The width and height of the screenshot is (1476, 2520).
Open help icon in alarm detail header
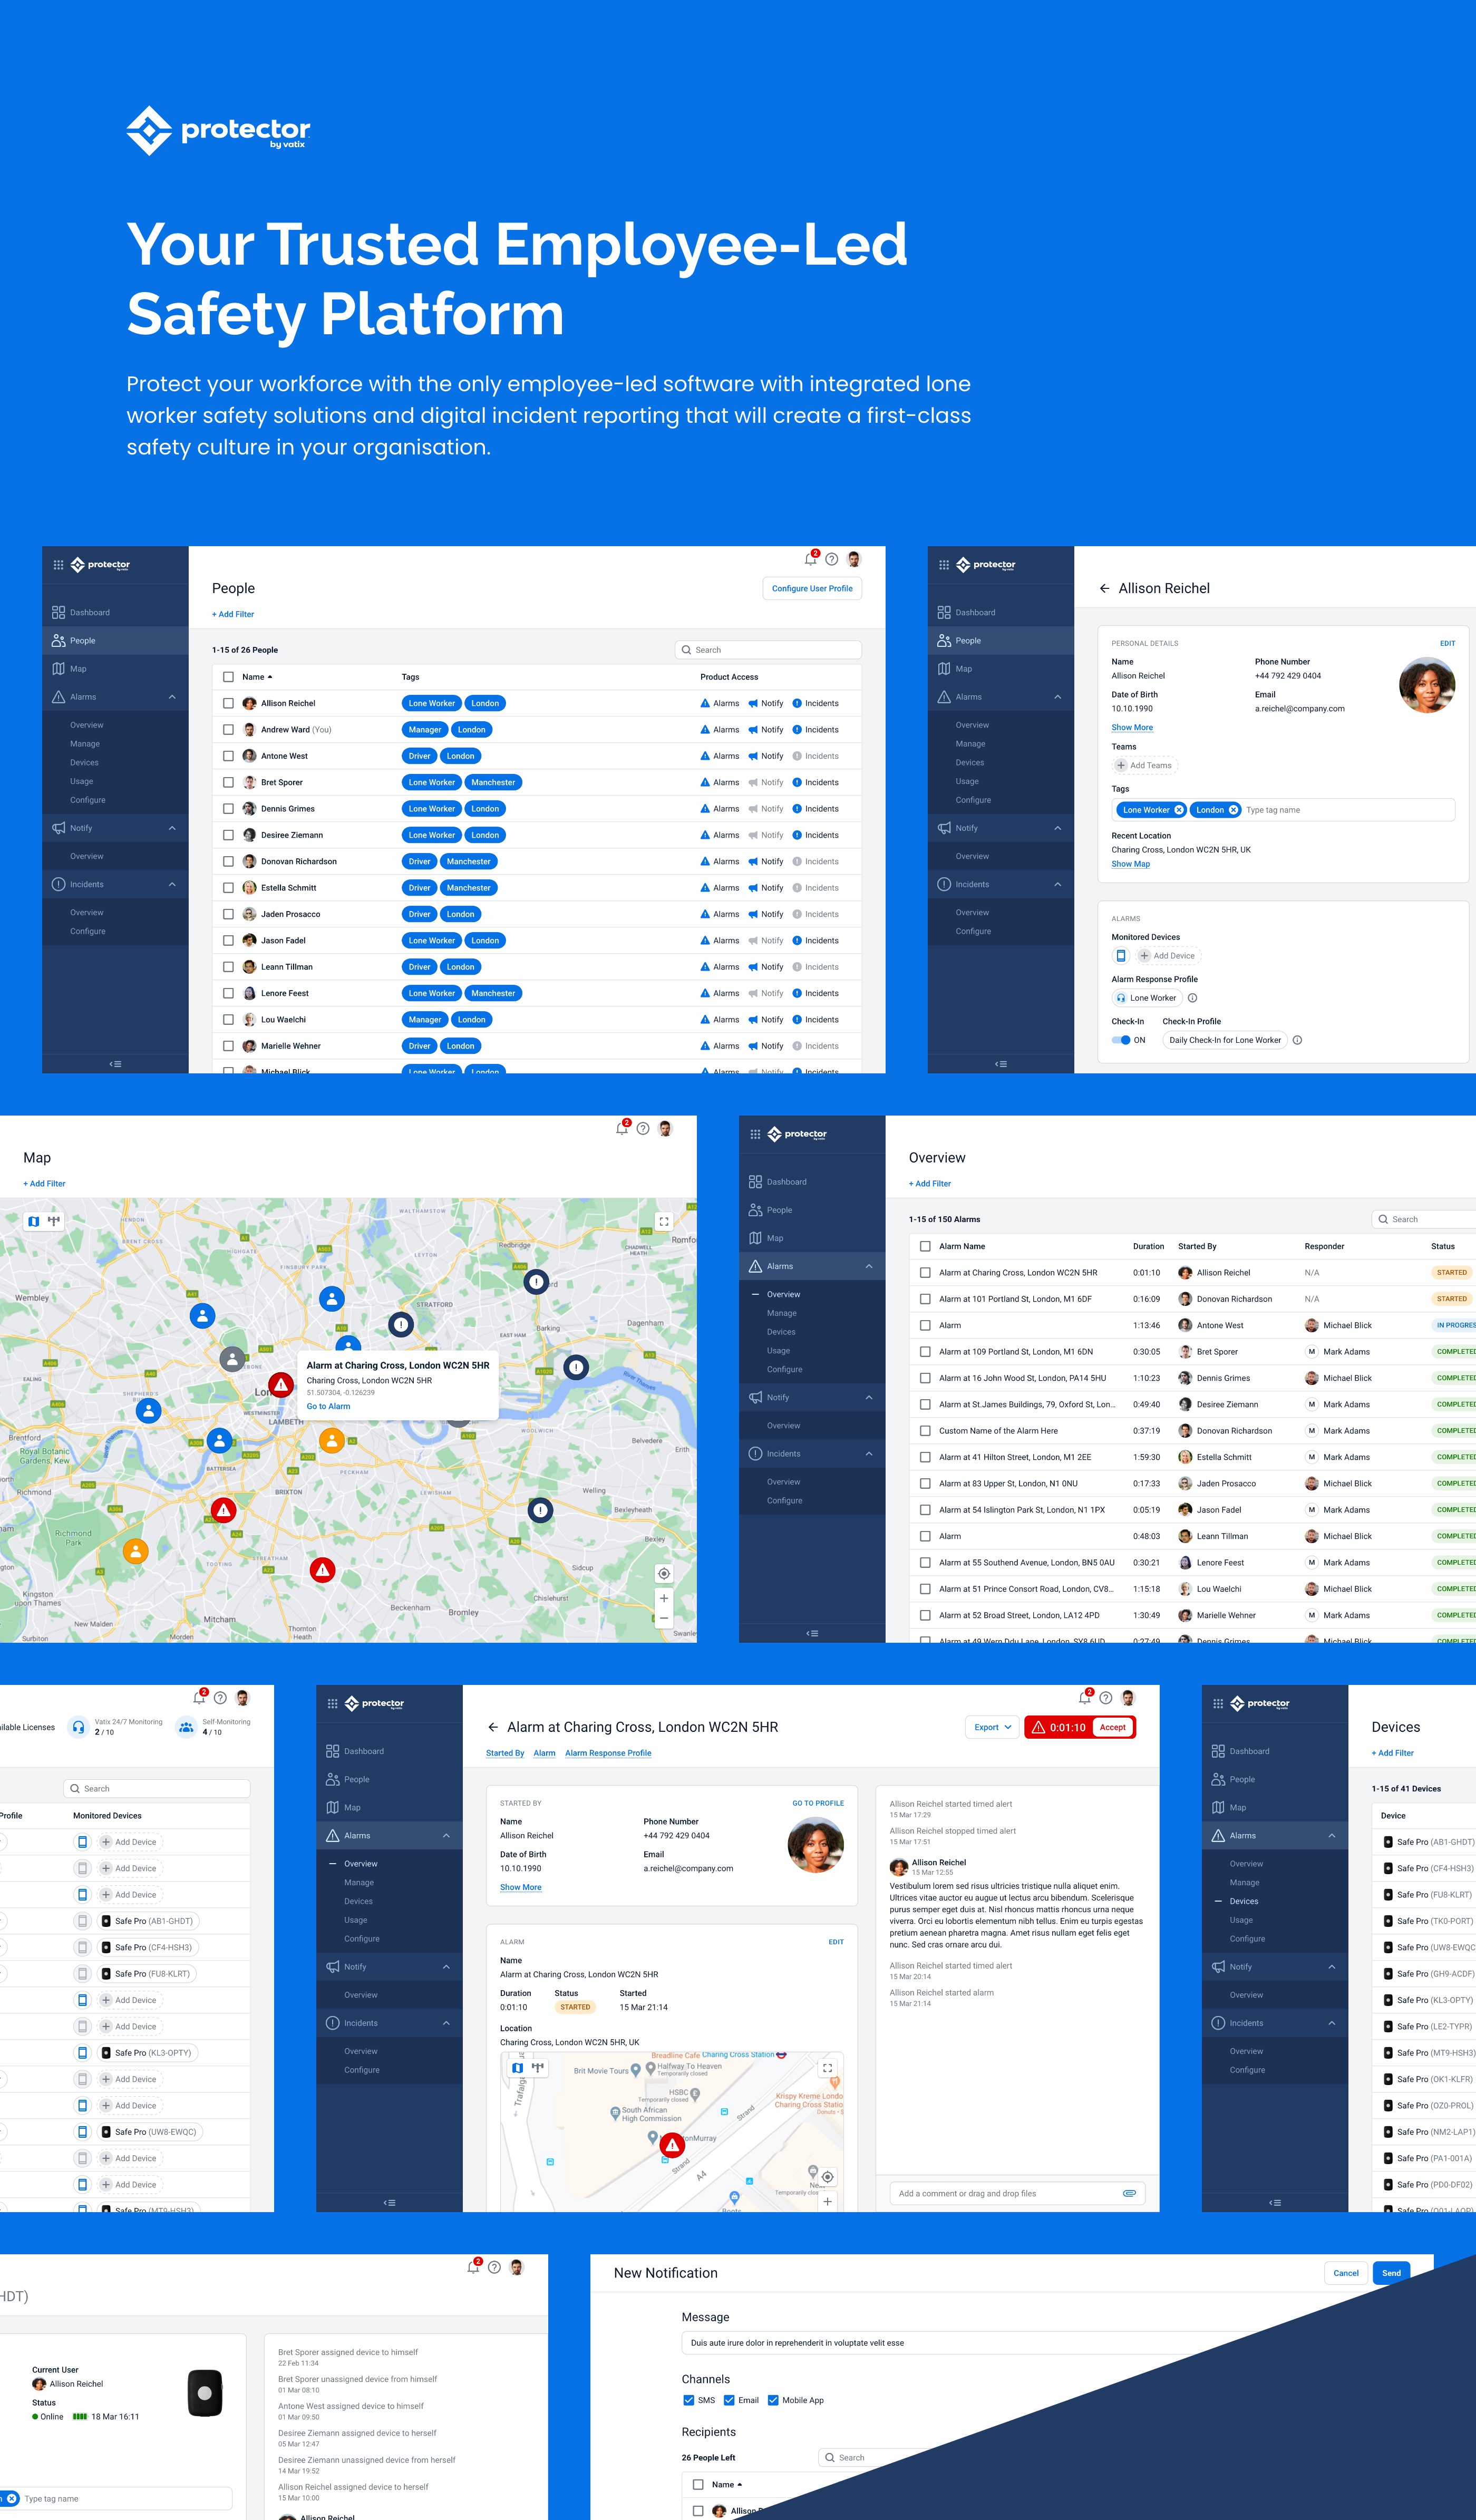[x=1105, y=1697]
